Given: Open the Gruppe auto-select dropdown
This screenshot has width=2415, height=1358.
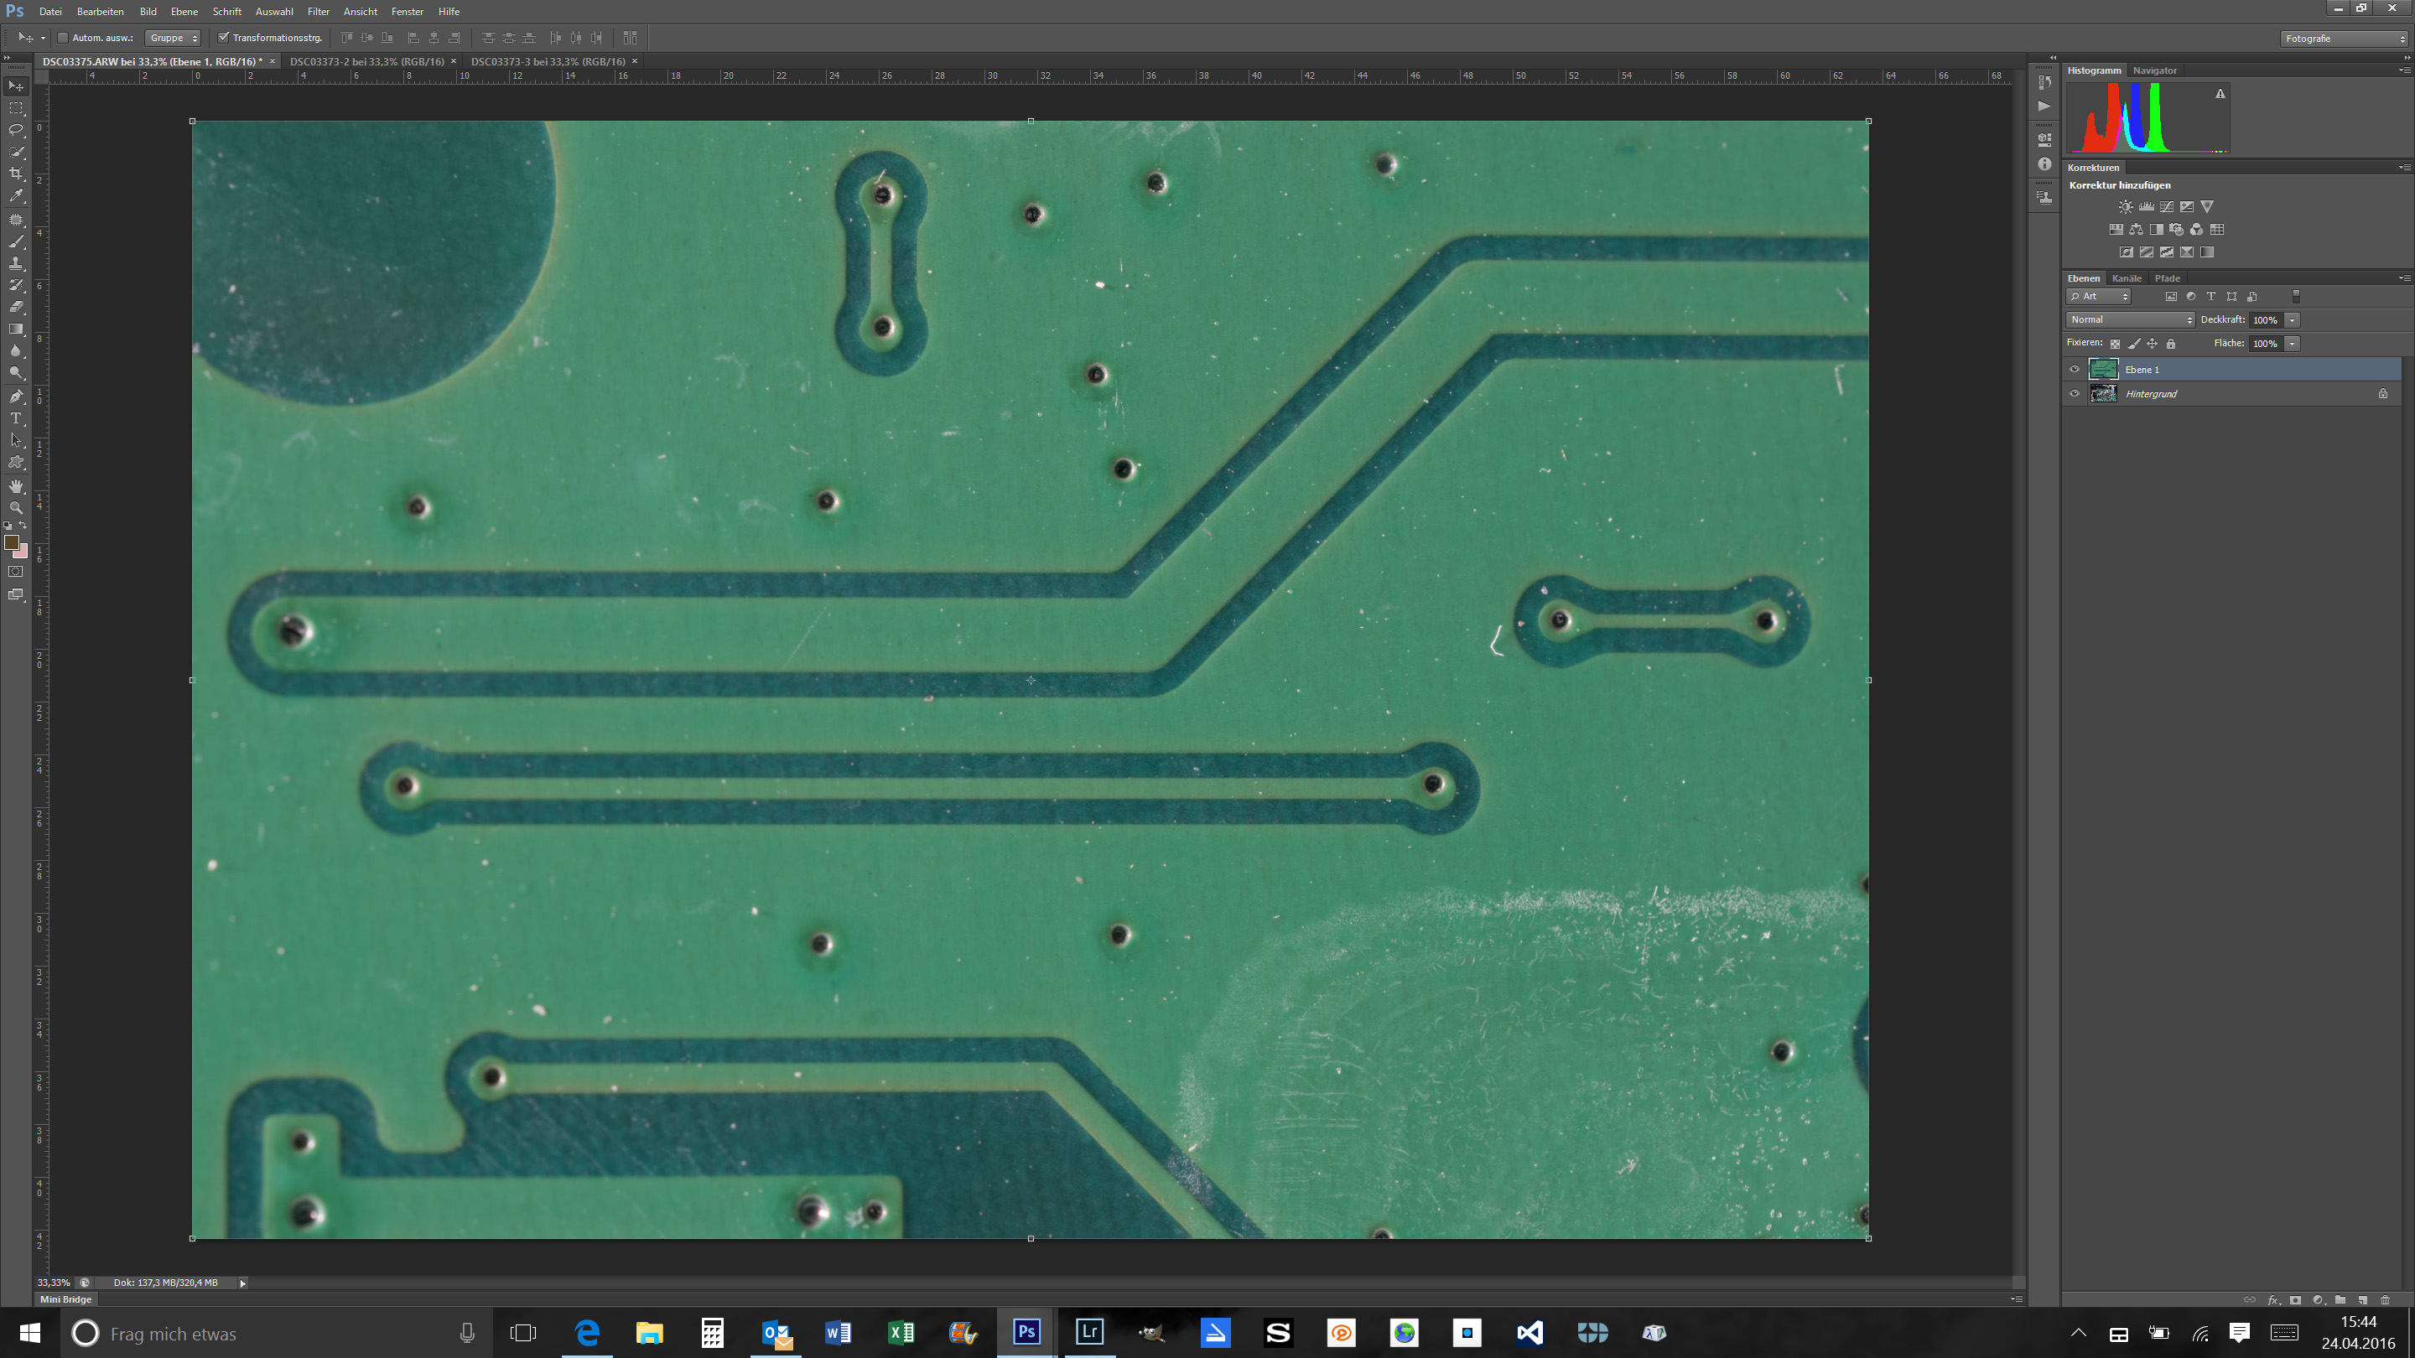Looking at the screenshot, I should pos(174,39).
